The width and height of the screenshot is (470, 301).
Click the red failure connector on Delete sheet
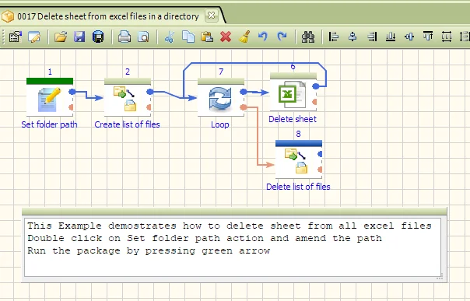314,102
